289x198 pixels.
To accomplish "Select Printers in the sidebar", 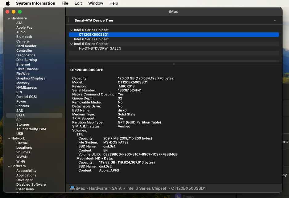I will pyautogui.click(x=23, y=106).
